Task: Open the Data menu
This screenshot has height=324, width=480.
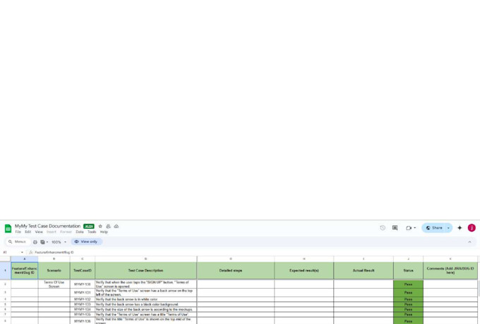Action: point(80,232)
